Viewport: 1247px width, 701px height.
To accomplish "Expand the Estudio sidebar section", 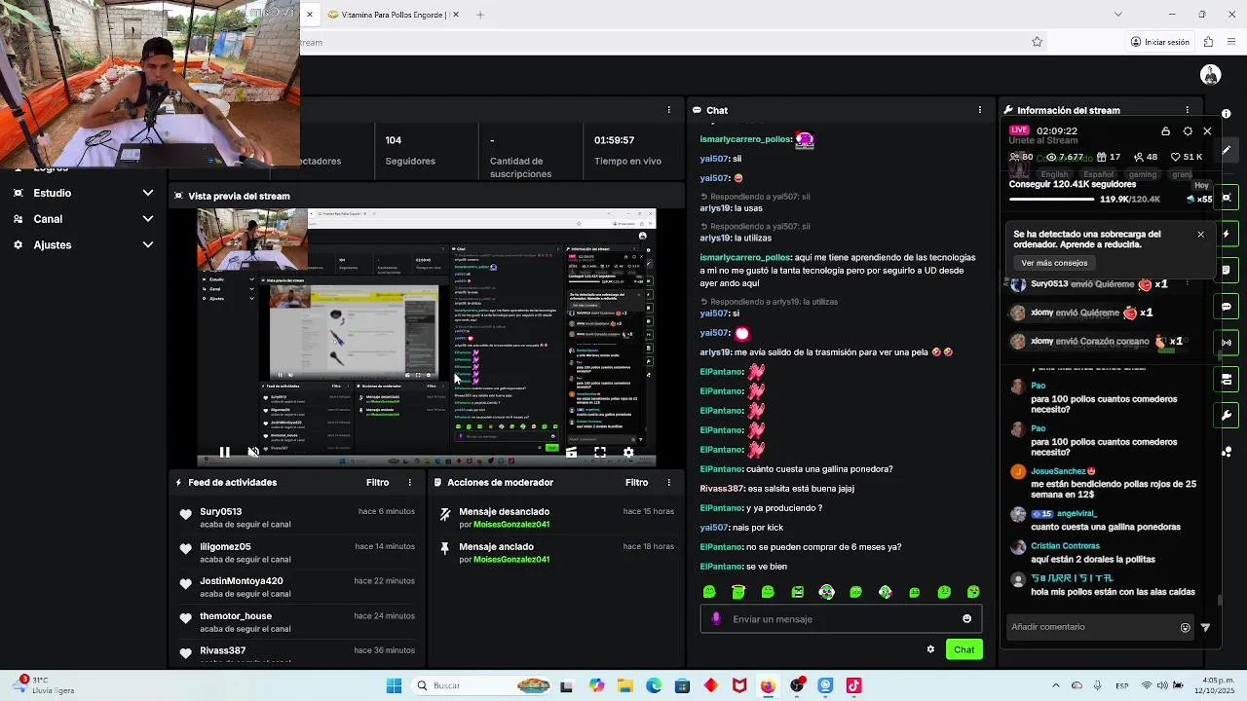I will (148, 193).
